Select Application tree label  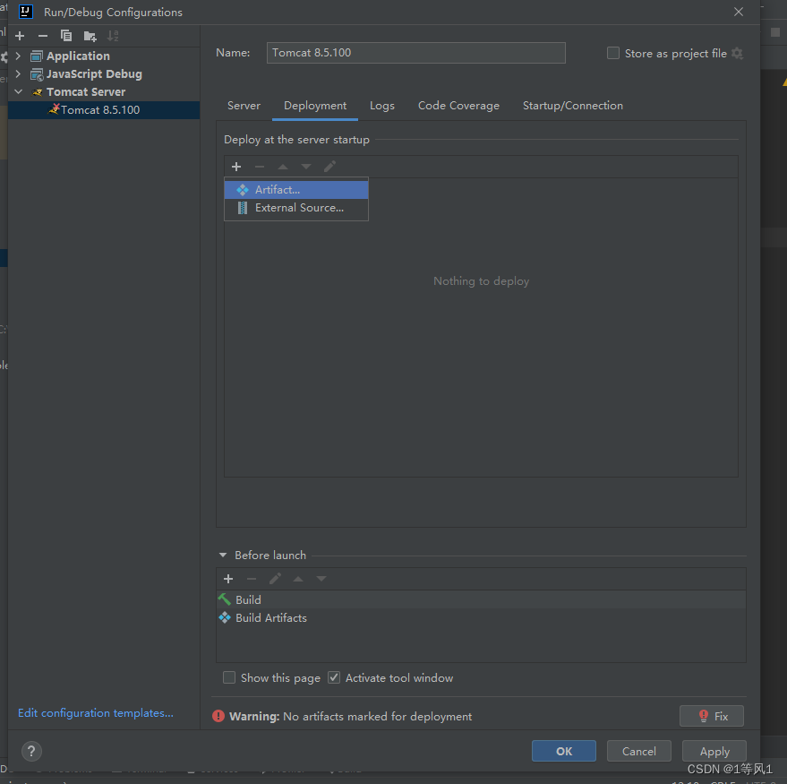pyautogui.click(x=78, y=56)
